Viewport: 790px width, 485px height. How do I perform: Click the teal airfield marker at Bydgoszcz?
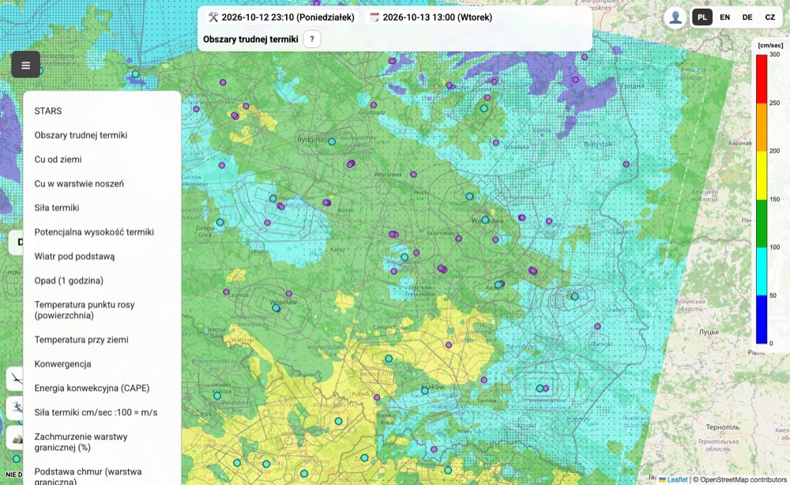[332, 141]
